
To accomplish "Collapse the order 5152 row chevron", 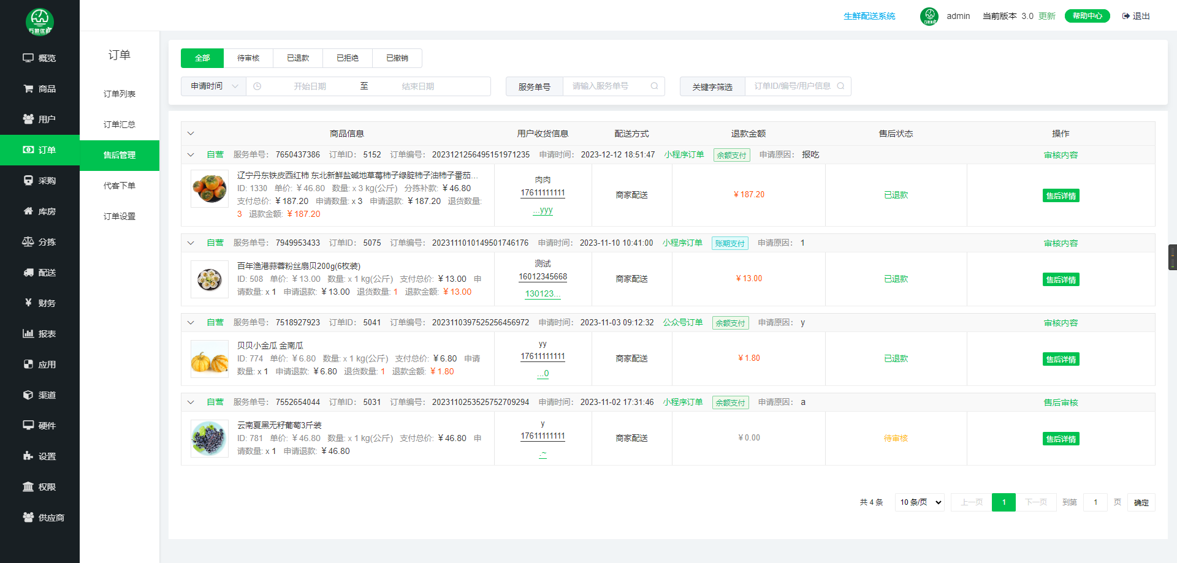I will click(x=191, y=155).
